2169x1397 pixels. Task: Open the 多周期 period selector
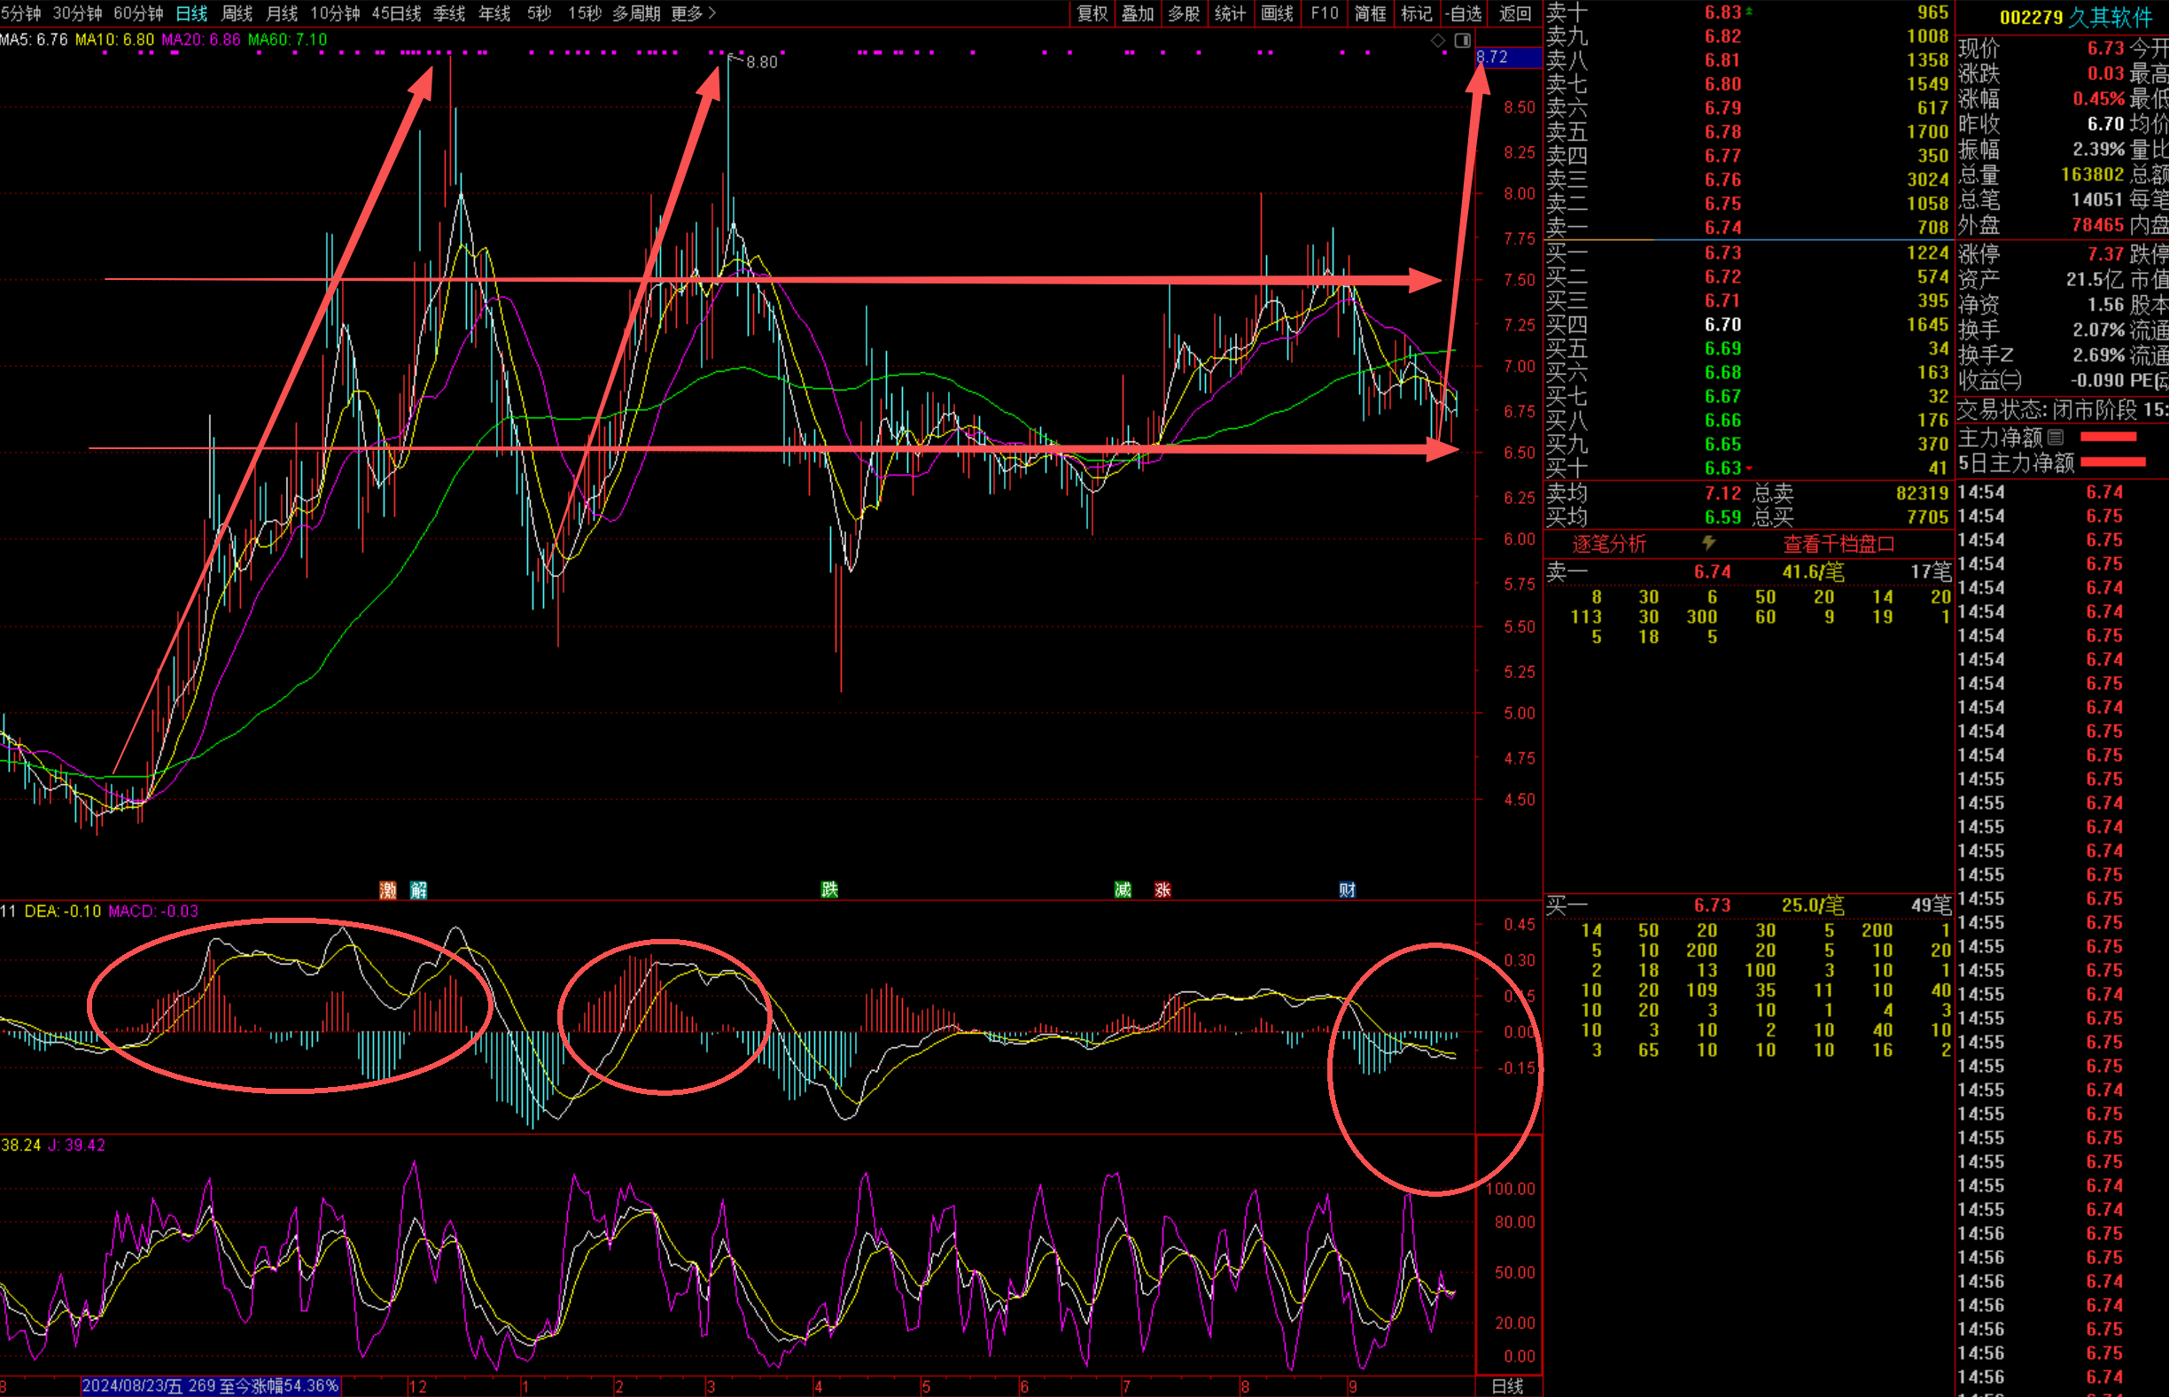click(x=636, y=13)
